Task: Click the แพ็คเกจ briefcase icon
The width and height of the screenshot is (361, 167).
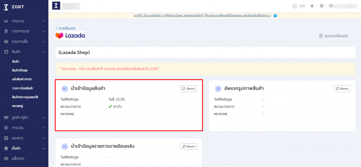Action: (x=6, y=159)
